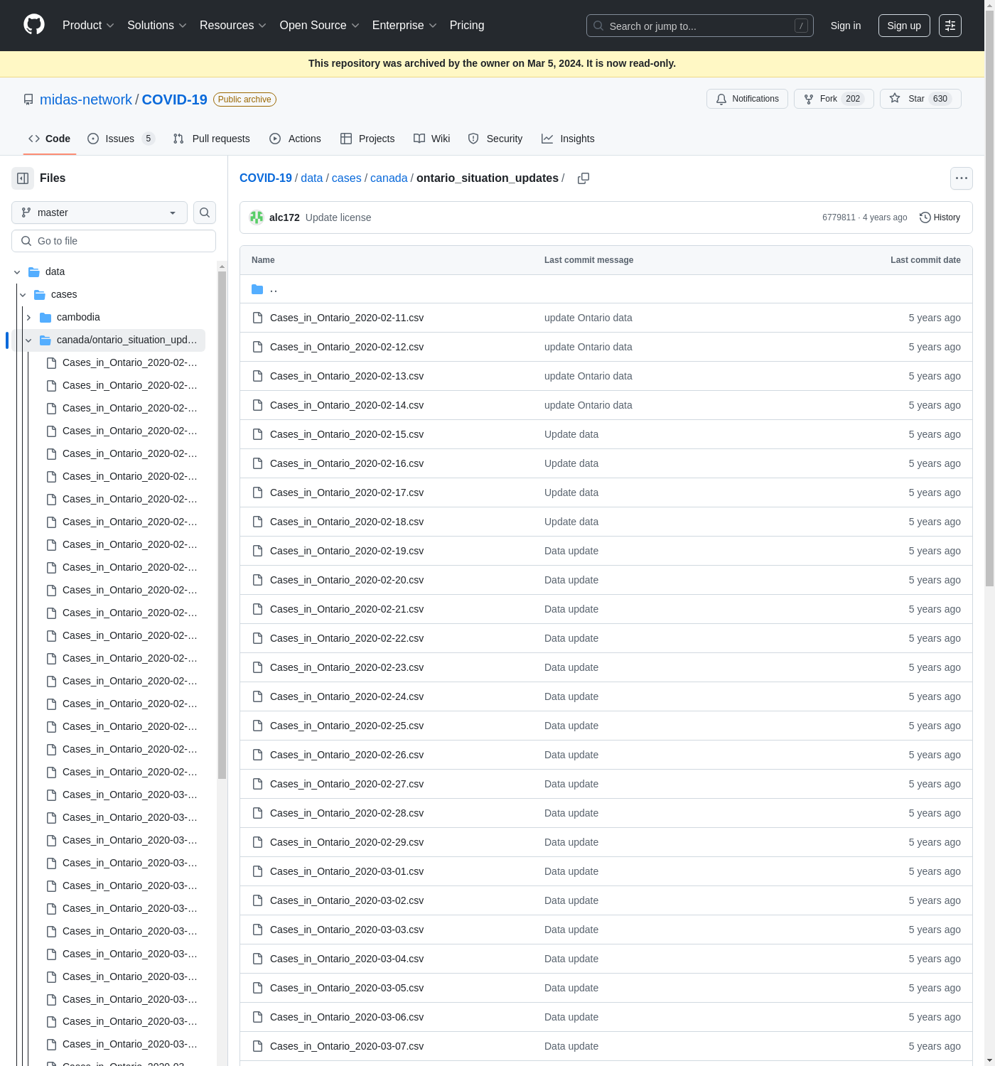Click the Go to file input
Image resolution: width=995 pixels, height=1066 pixels.
pyautogui.click(x=114, y=241)
